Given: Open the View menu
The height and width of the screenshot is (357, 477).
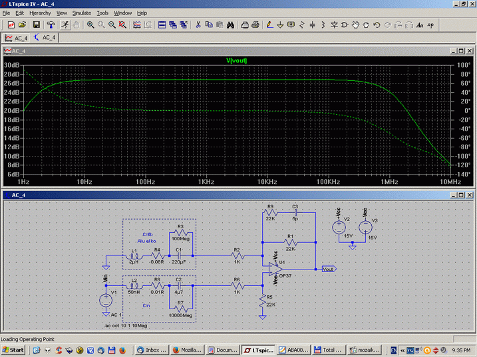Looking at the screenshot, I should 61,13.
